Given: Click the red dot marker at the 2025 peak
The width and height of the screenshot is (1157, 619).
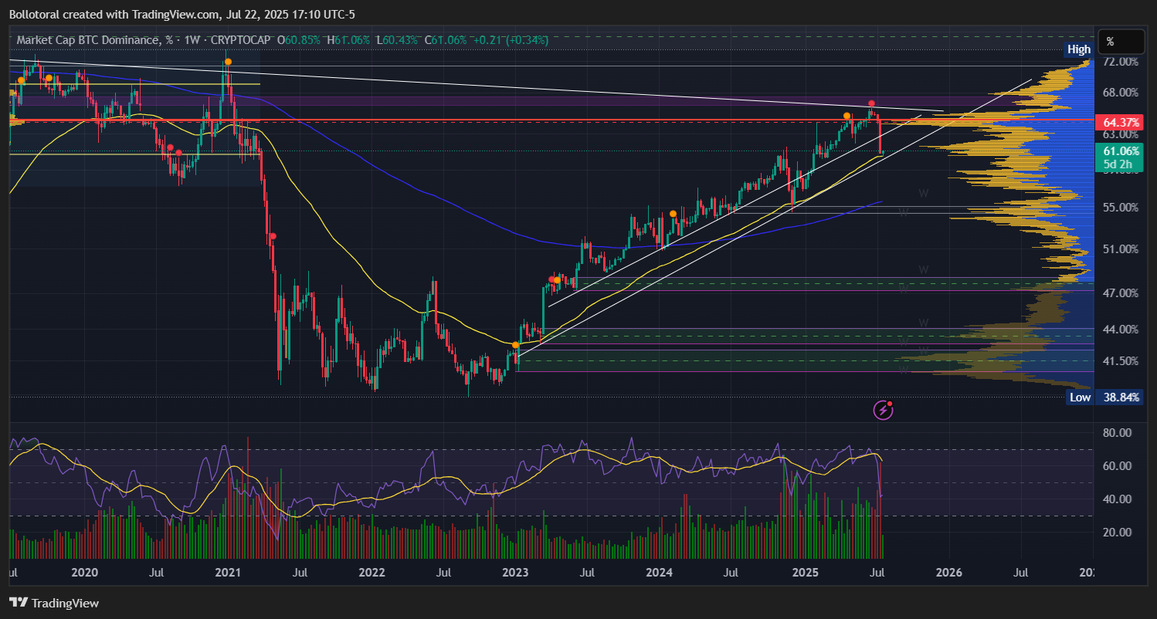Looking at the screenshot, I should (x=871, y=103).
